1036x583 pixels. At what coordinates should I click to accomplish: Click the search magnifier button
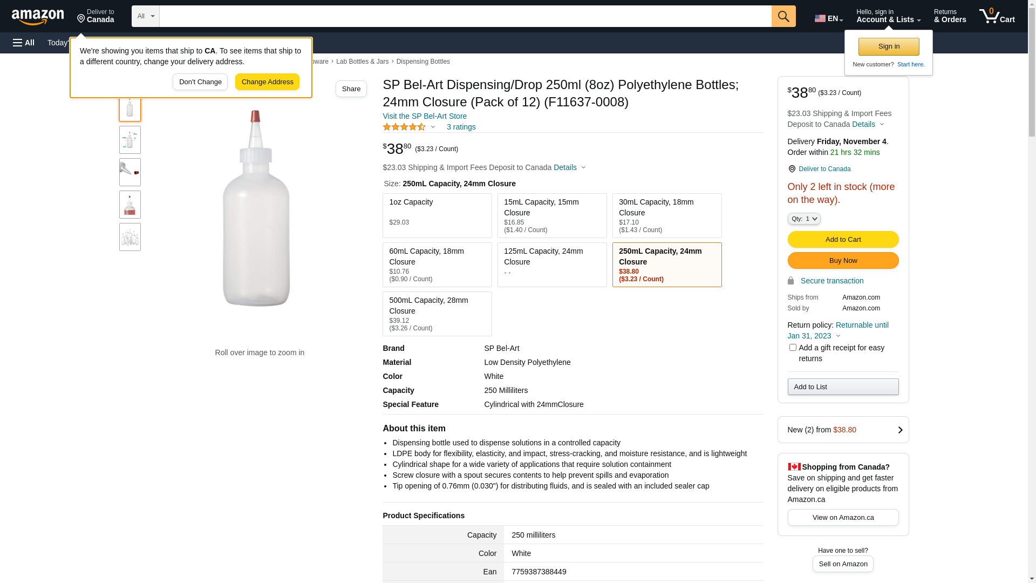[783, 16]
